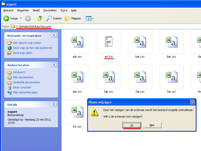Viewport: 201px width, 151px height.
Task: Collapse the Andere locaties panel
Action: click(54, 65)
